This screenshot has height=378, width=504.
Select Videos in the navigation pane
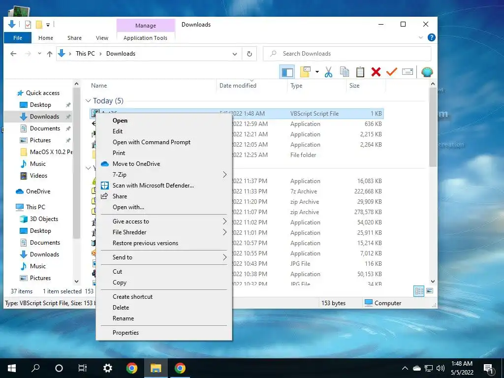(x=38, y=176)
